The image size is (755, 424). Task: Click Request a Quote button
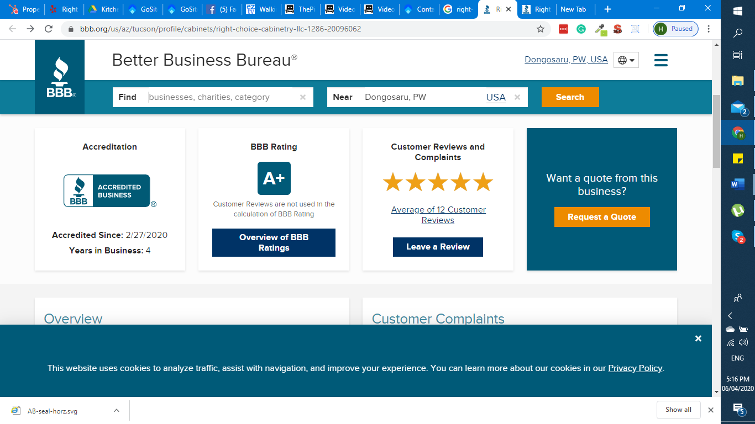click(x=601, y=217)
